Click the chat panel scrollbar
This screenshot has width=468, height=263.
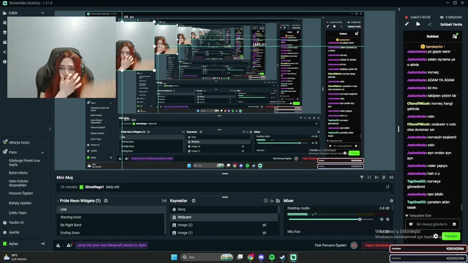tap(461, 207)
